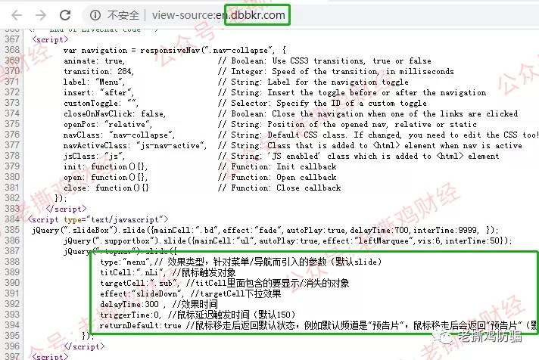Screen dimensions: 539x360
Task: Click 'returnDefault:true' on line 394
Action: pyautogui.click(x=140, y=326)
